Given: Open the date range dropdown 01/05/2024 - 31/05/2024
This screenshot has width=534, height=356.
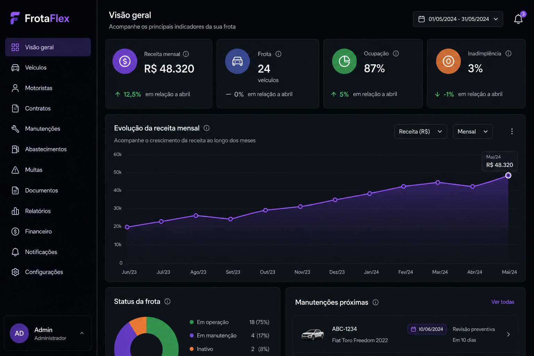Looking at the screenshot, I should click(458, 19).
